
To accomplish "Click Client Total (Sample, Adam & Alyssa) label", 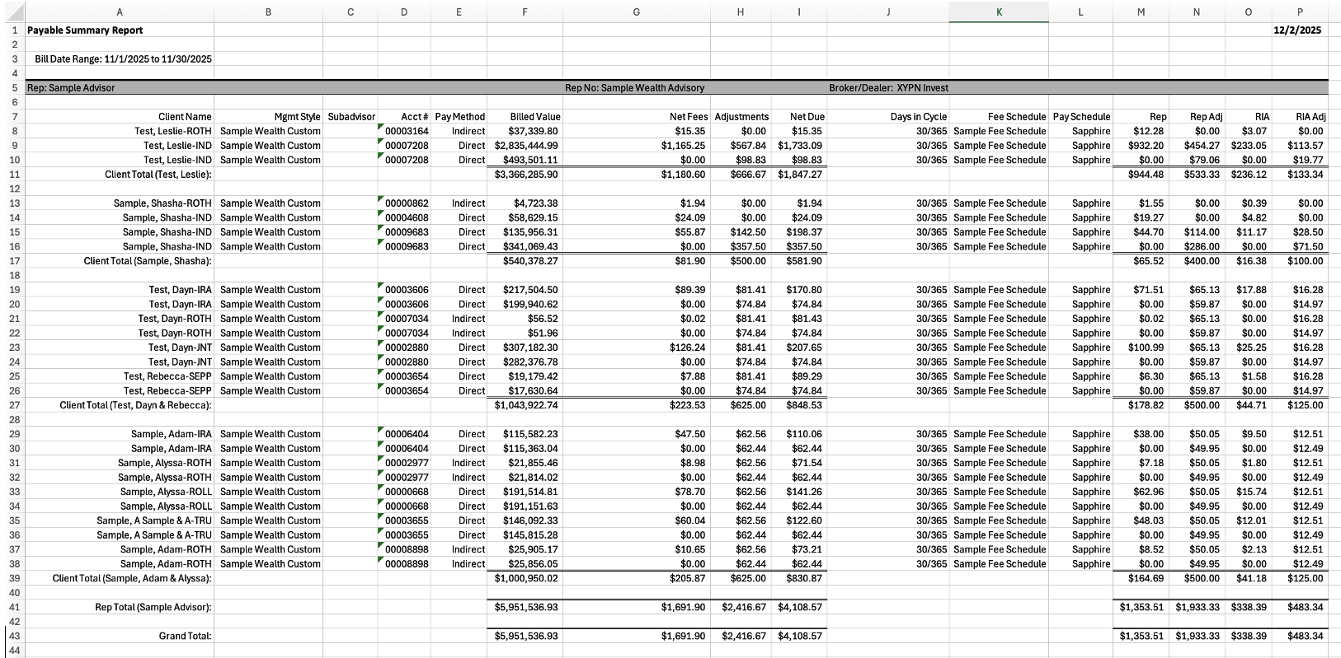I will (132, 578).
